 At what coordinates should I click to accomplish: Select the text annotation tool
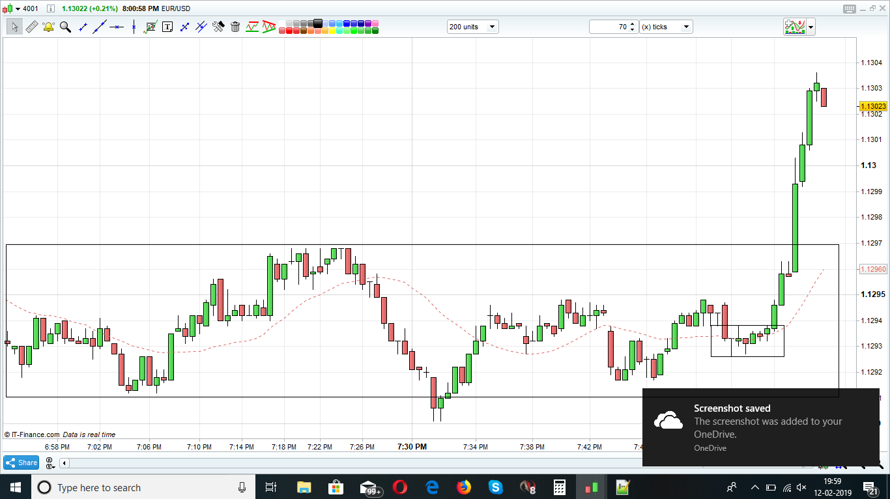pyautogui.click(x=167, y=27)
